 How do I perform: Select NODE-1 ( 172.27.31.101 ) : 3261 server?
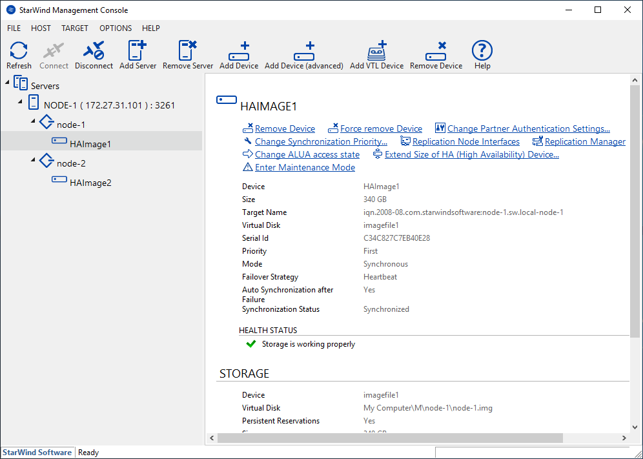pos(110,105)
